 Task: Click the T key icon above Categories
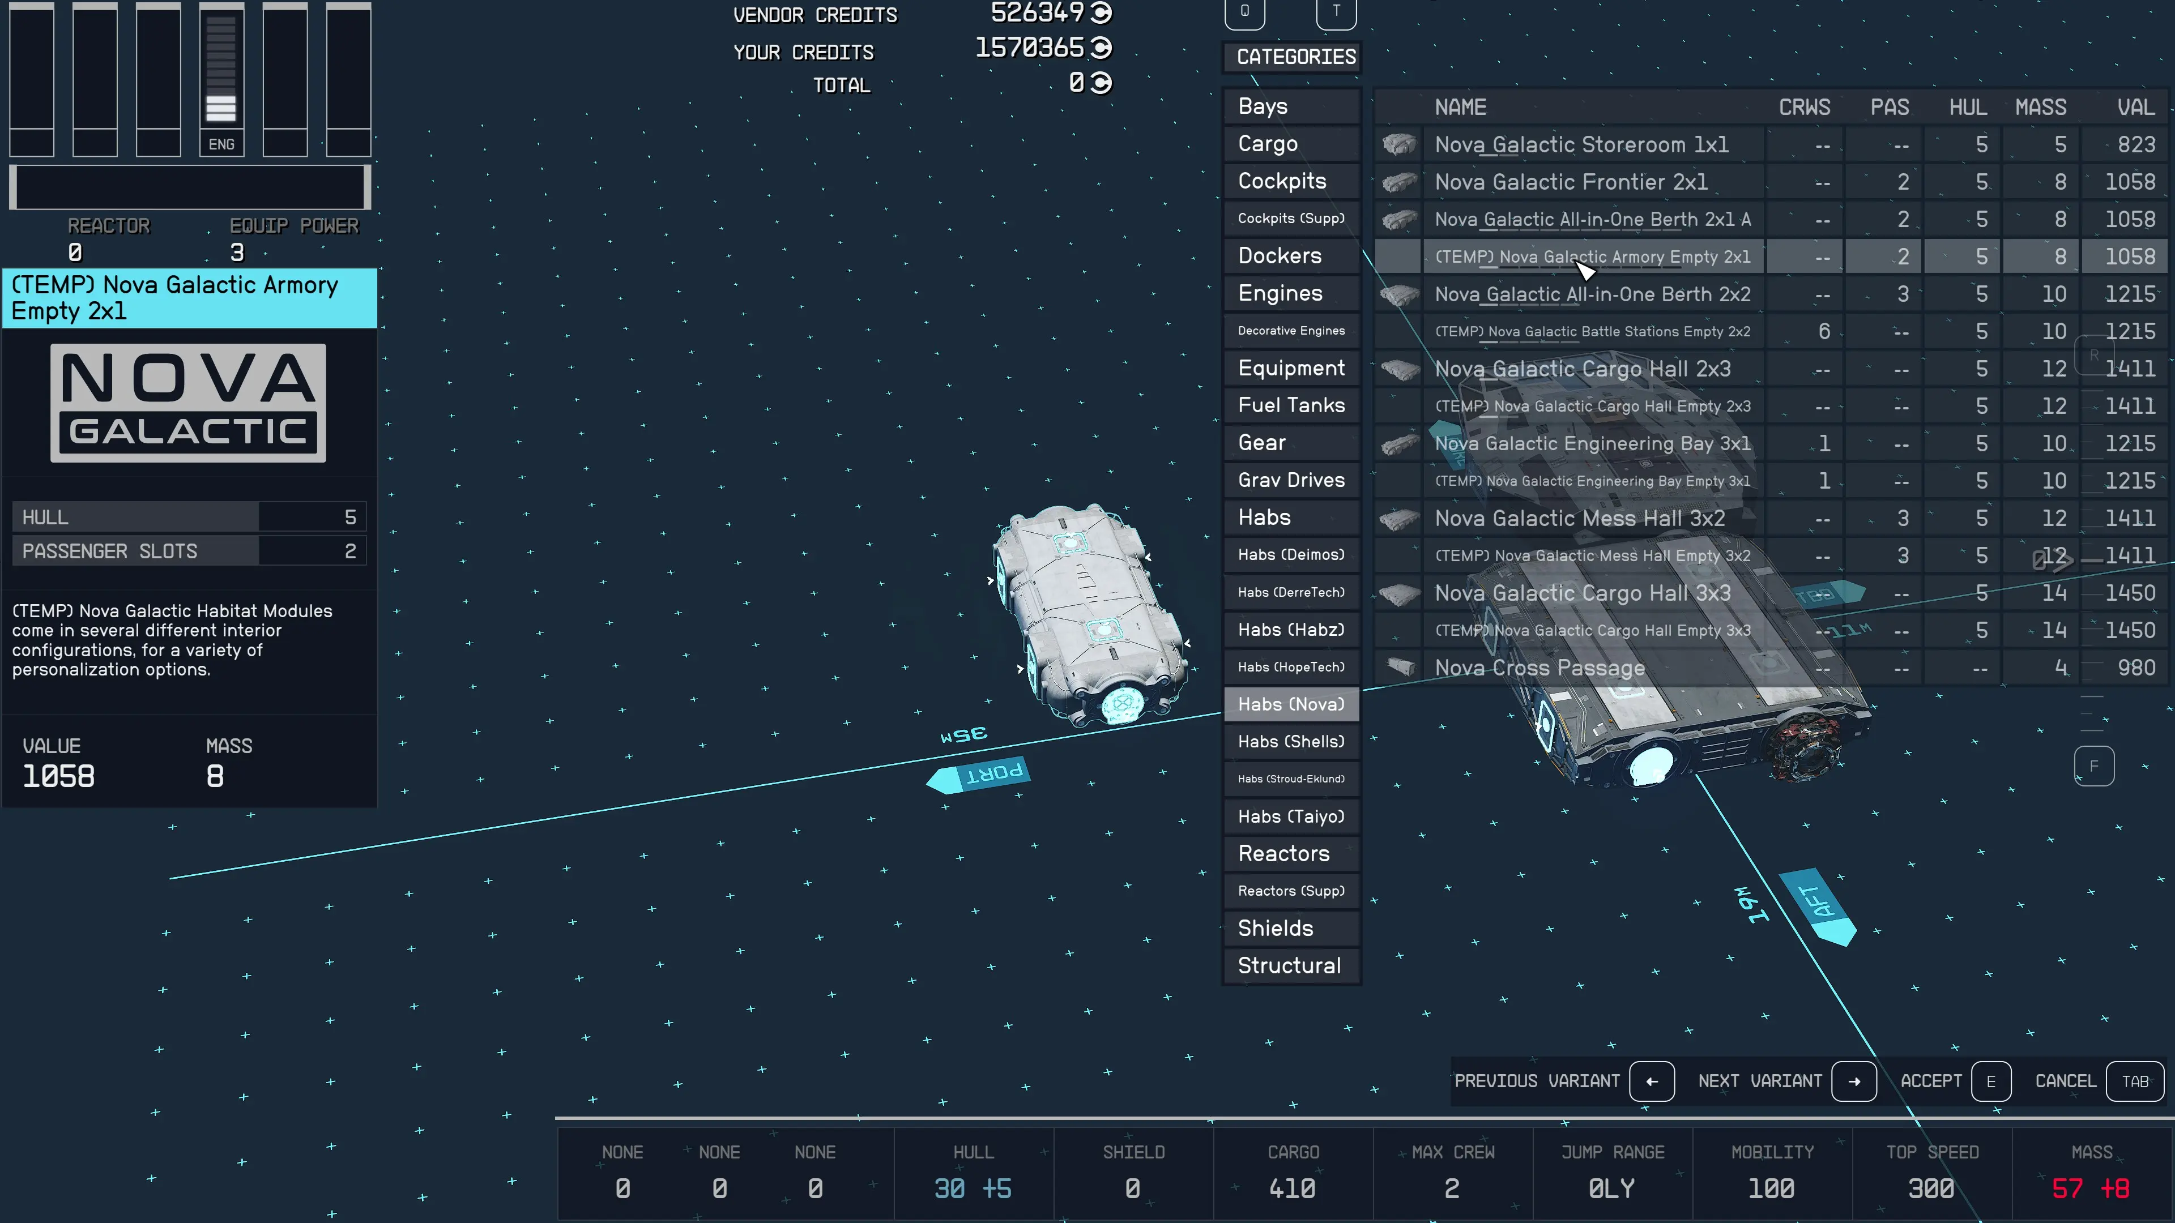(1336, 12)
